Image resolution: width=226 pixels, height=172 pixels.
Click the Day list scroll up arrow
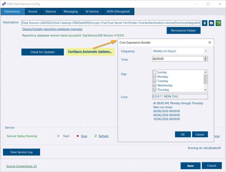(x=205, y=72)
